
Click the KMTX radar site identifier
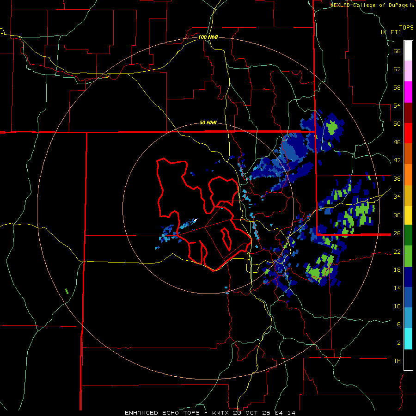[220, 413]
